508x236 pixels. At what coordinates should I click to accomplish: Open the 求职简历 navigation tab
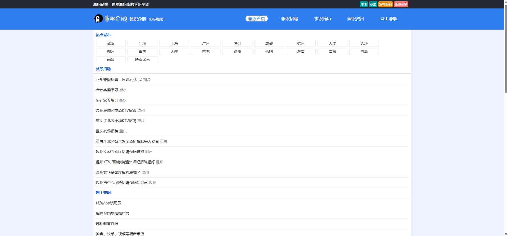(x=323, y=19)
